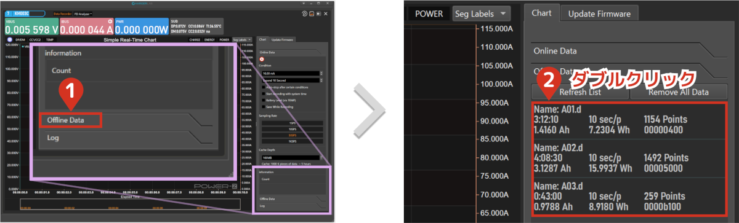The width and height of the screenshot is (739, 223).
Task: Click the round plus icon on IBUS panel
Action: [x=110, y=22]
